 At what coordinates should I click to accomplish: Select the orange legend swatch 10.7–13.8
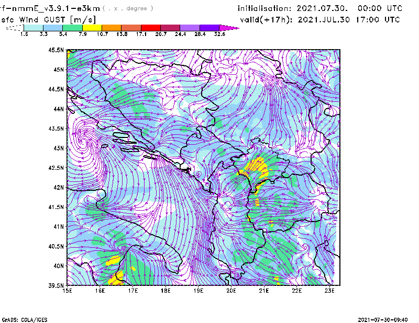pos(112,28)
